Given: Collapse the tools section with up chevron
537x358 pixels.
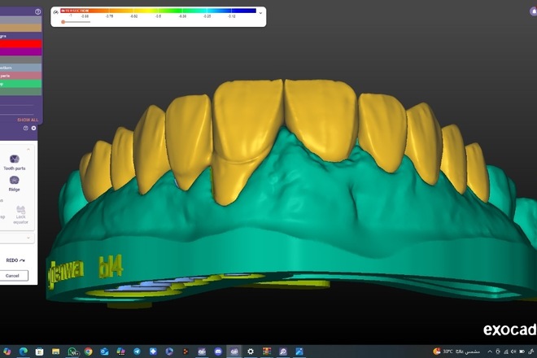Looking at the screenshot, I should 28,150.
